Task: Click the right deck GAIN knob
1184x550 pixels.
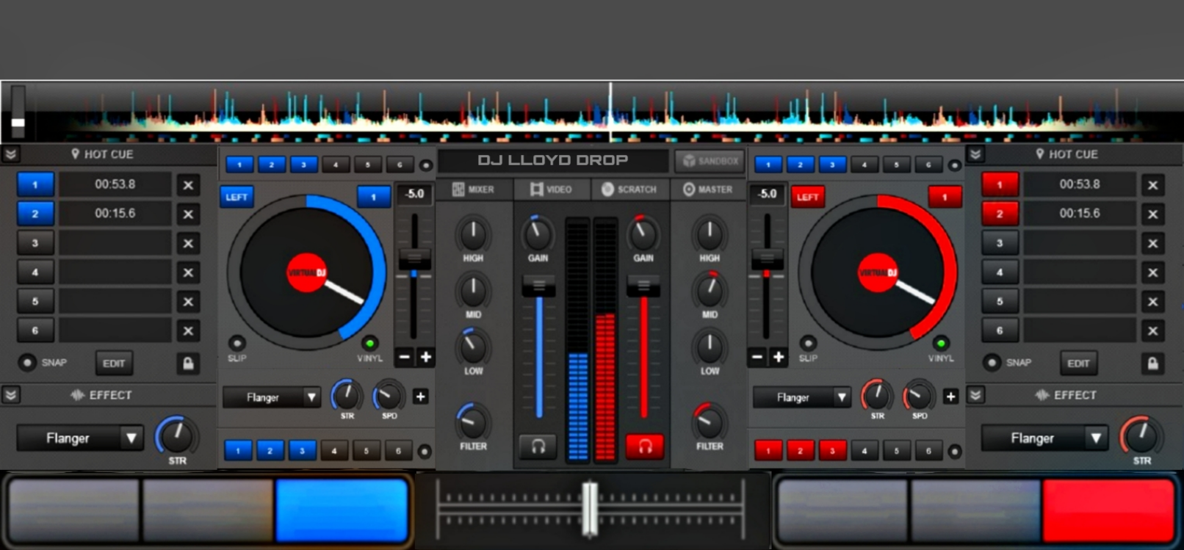Action: tap(643, 234)
